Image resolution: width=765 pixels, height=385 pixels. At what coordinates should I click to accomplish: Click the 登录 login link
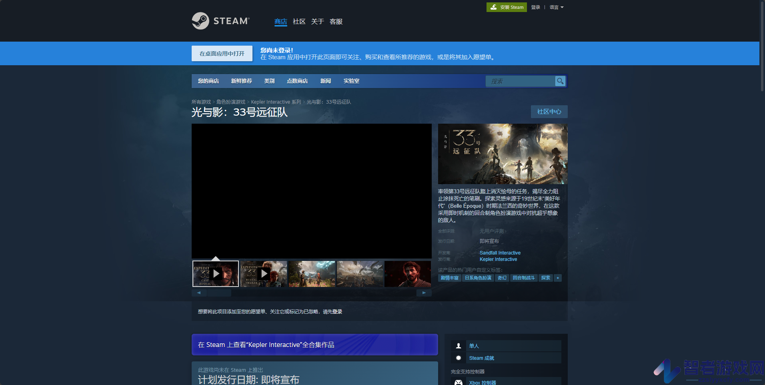pyautogui.click(x=536, y=7)
